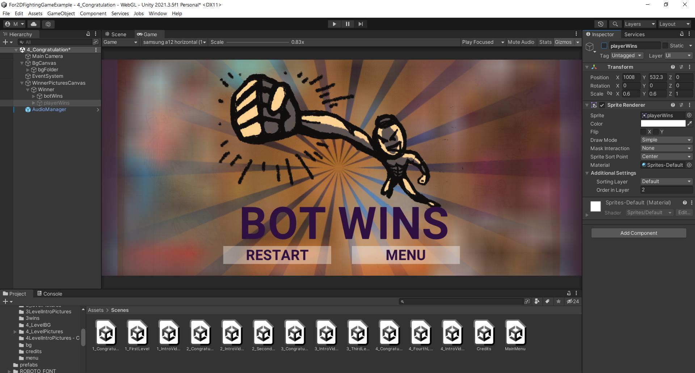This screenshot has width=695, height=373.
Task: Toggle the Static checkbox
Action: (665, 46)
